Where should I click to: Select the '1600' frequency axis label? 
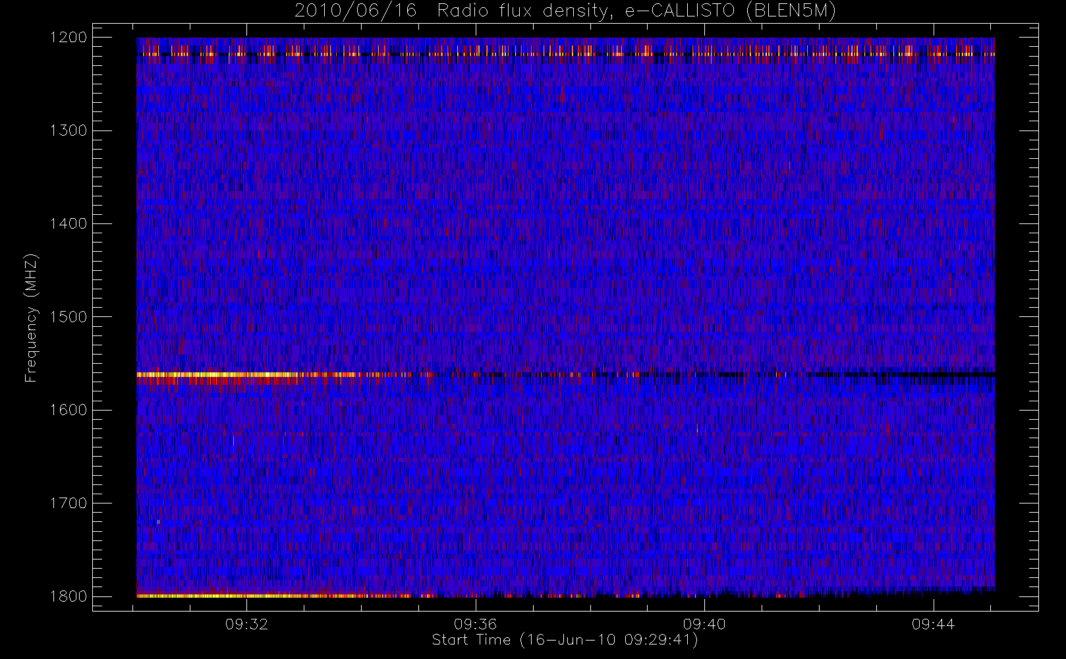tap(69, 410)
